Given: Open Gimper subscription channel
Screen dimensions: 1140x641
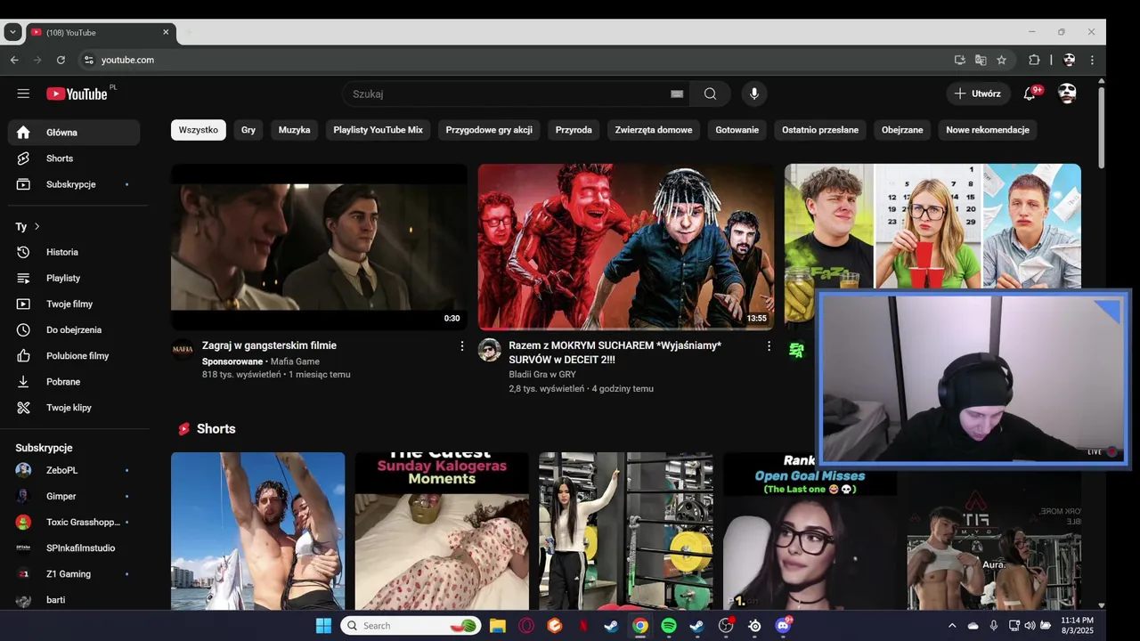Looking at the screenshot, I should 74,496.
